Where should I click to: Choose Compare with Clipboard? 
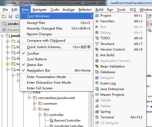click(56, 41)
